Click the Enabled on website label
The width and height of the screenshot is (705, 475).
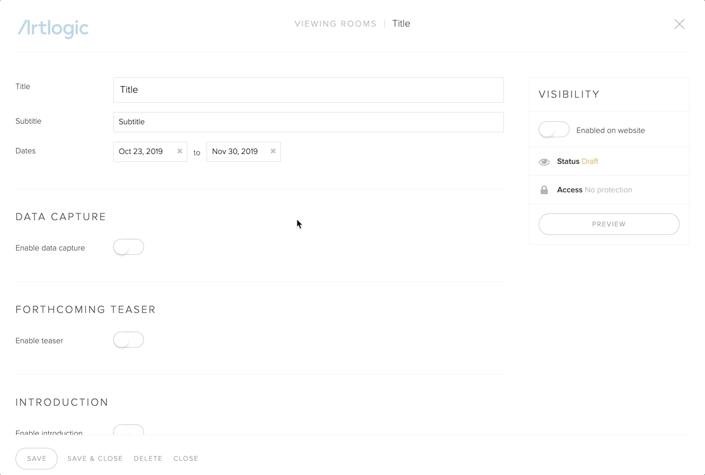610,131
